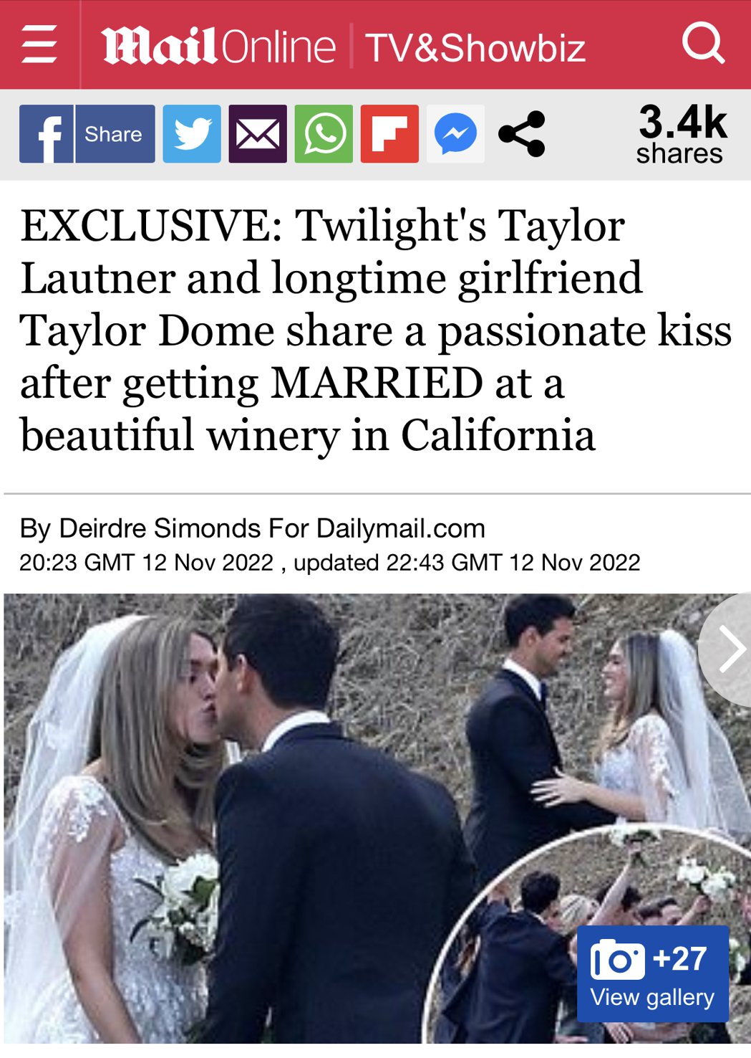751x1058 pixels.
Task: Tap the 3.4k shares counter
Action: [x=681, y=133]
